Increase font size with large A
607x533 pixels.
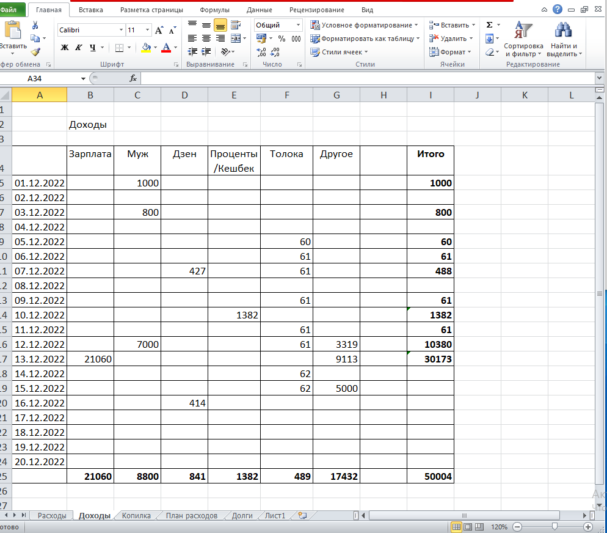159,30
